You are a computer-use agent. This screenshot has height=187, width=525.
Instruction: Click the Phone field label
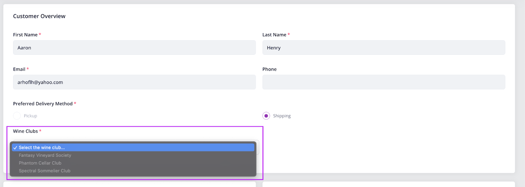(x=269, y=69)
